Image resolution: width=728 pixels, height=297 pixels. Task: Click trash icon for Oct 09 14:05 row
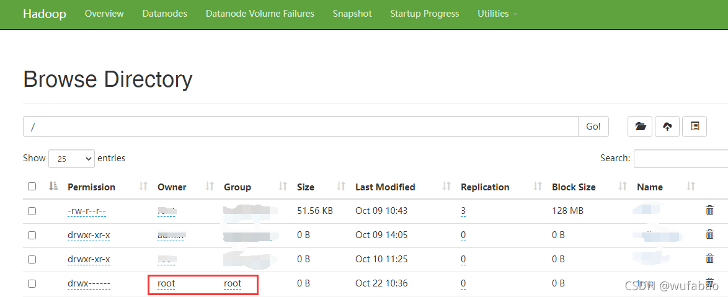coord(709,235)
